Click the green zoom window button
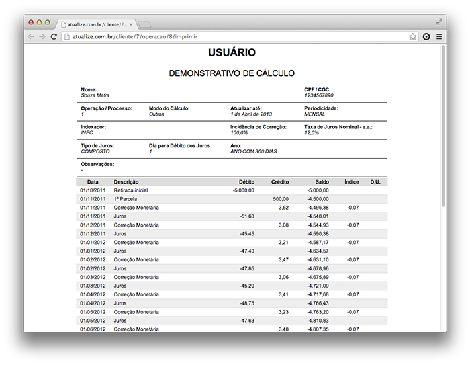470x365 pixels. [x=48, y=22]
